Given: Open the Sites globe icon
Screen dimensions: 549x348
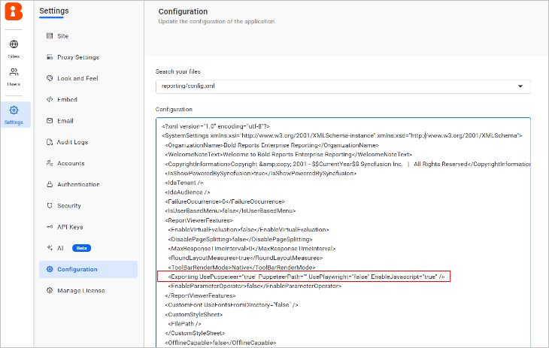Looking at the screenshot, I should 14,44.
